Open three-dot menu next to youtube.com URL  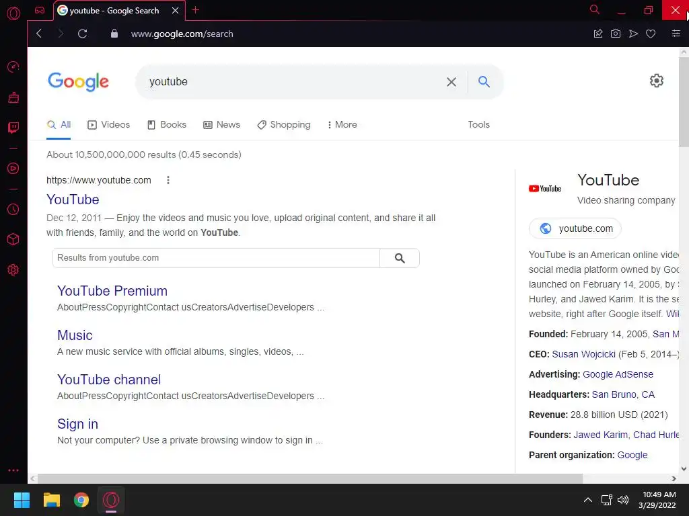(x=168, y=180)
